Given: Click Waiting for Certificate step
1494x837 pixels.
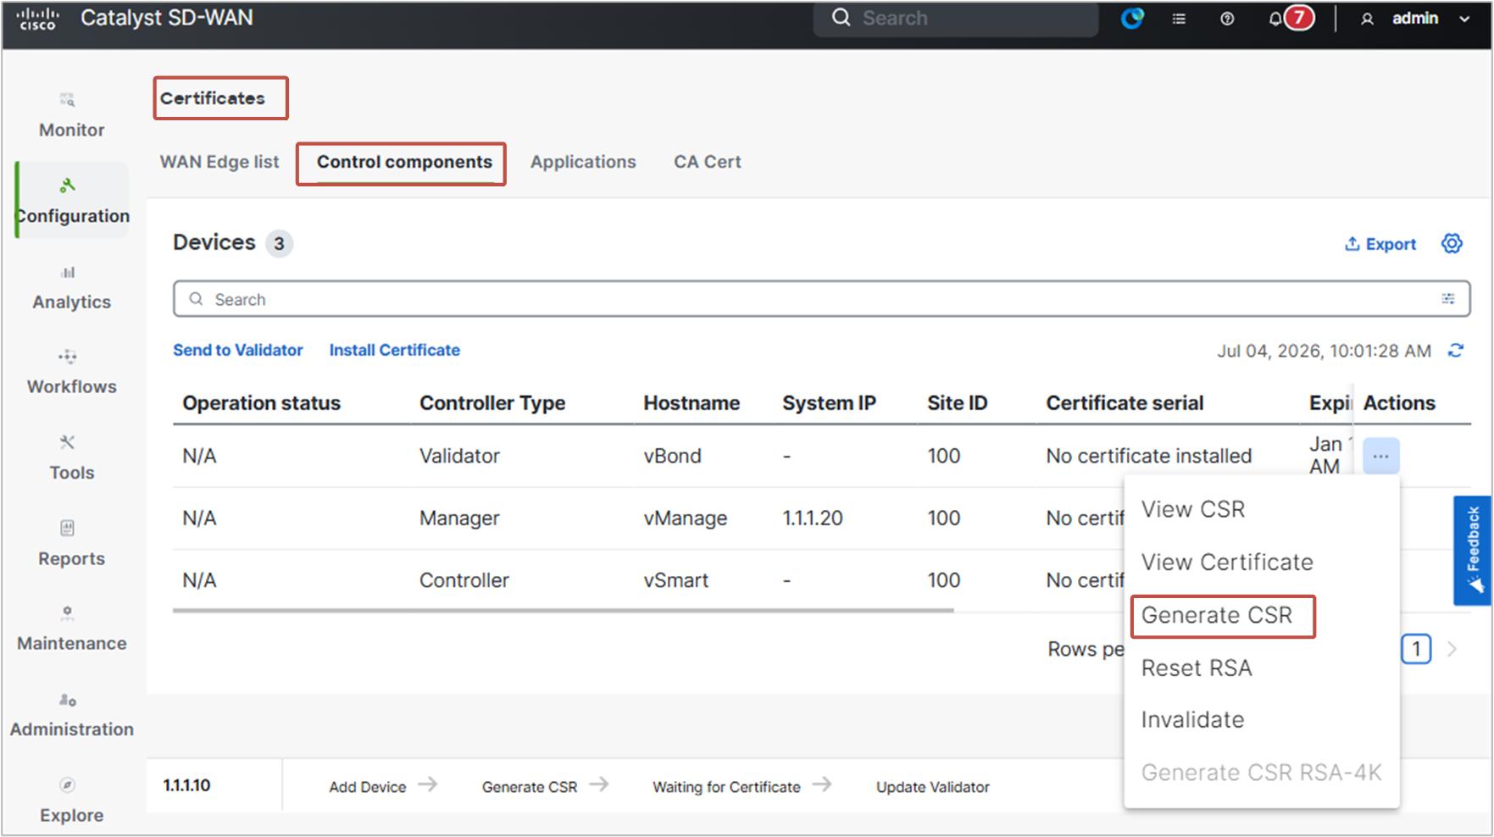Looking at the screenshot, I should tap(726, 787).
